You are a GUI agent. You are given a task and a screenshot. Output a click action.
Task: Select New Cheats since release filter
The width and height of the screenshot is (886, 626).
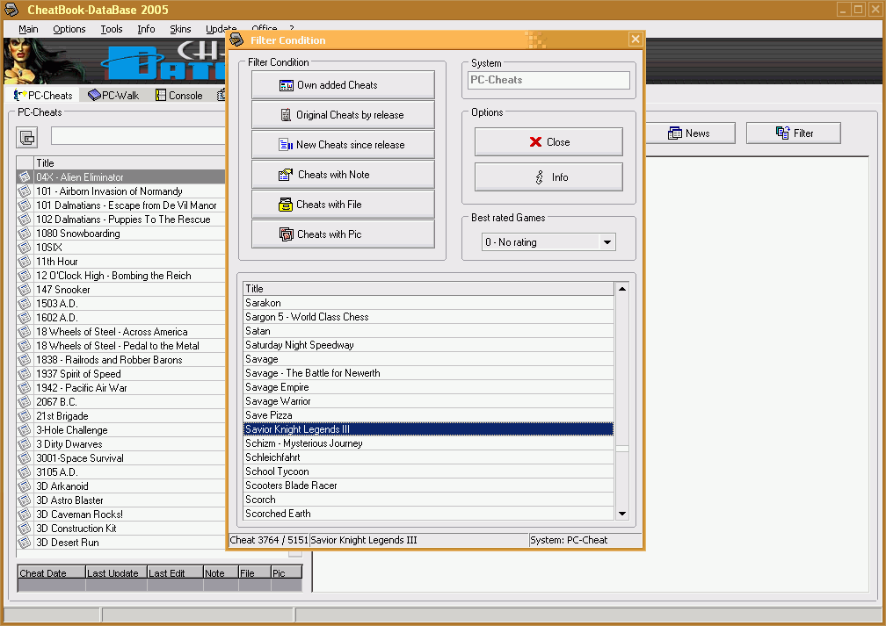click(343, 145)
